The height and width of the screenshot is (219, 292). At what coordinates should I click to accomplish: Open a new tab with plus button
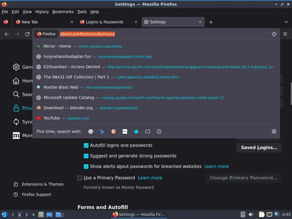point(211,22)
